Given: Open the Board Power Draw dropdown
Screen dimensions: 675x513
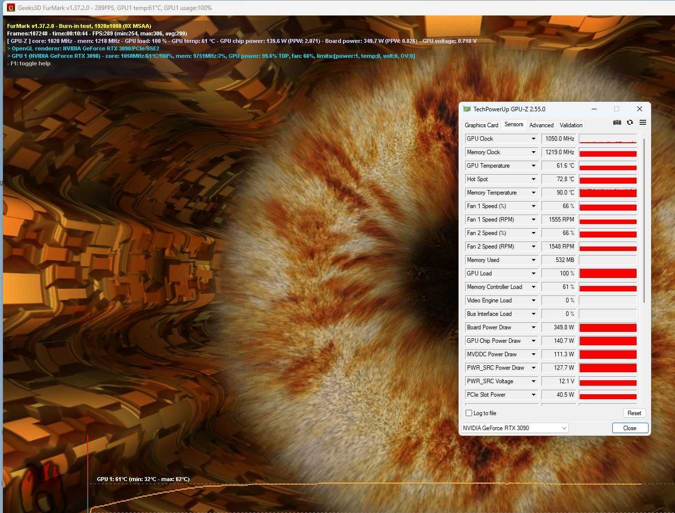Looking at the screenshot, I should (533, 327).
